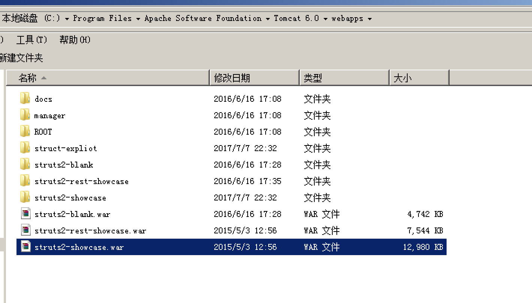Select the struct-expliot folder name
Screen dimensions: 532x303
tap(66, 149)
